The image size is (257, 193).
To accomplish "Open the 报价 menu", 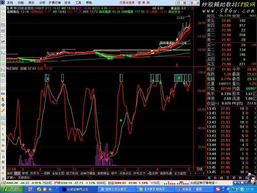I will 31,3.
